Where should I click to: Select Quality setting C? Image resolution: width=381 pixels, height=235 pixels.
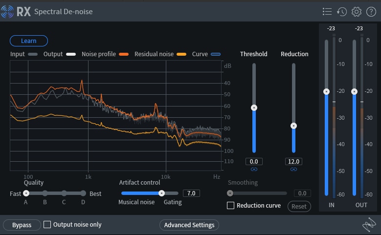(x=64, y=193)
